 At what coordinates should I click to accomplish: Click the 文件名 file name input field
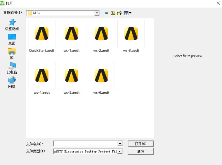86,144
